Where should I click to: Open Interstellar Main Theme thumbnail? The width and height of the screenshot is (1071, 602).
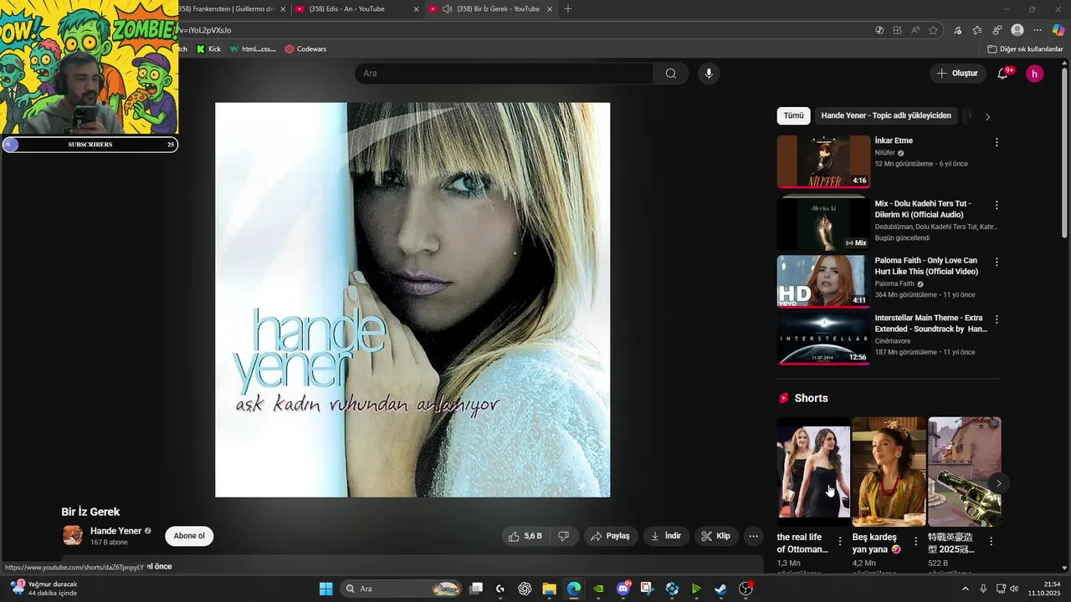[823, 339]
